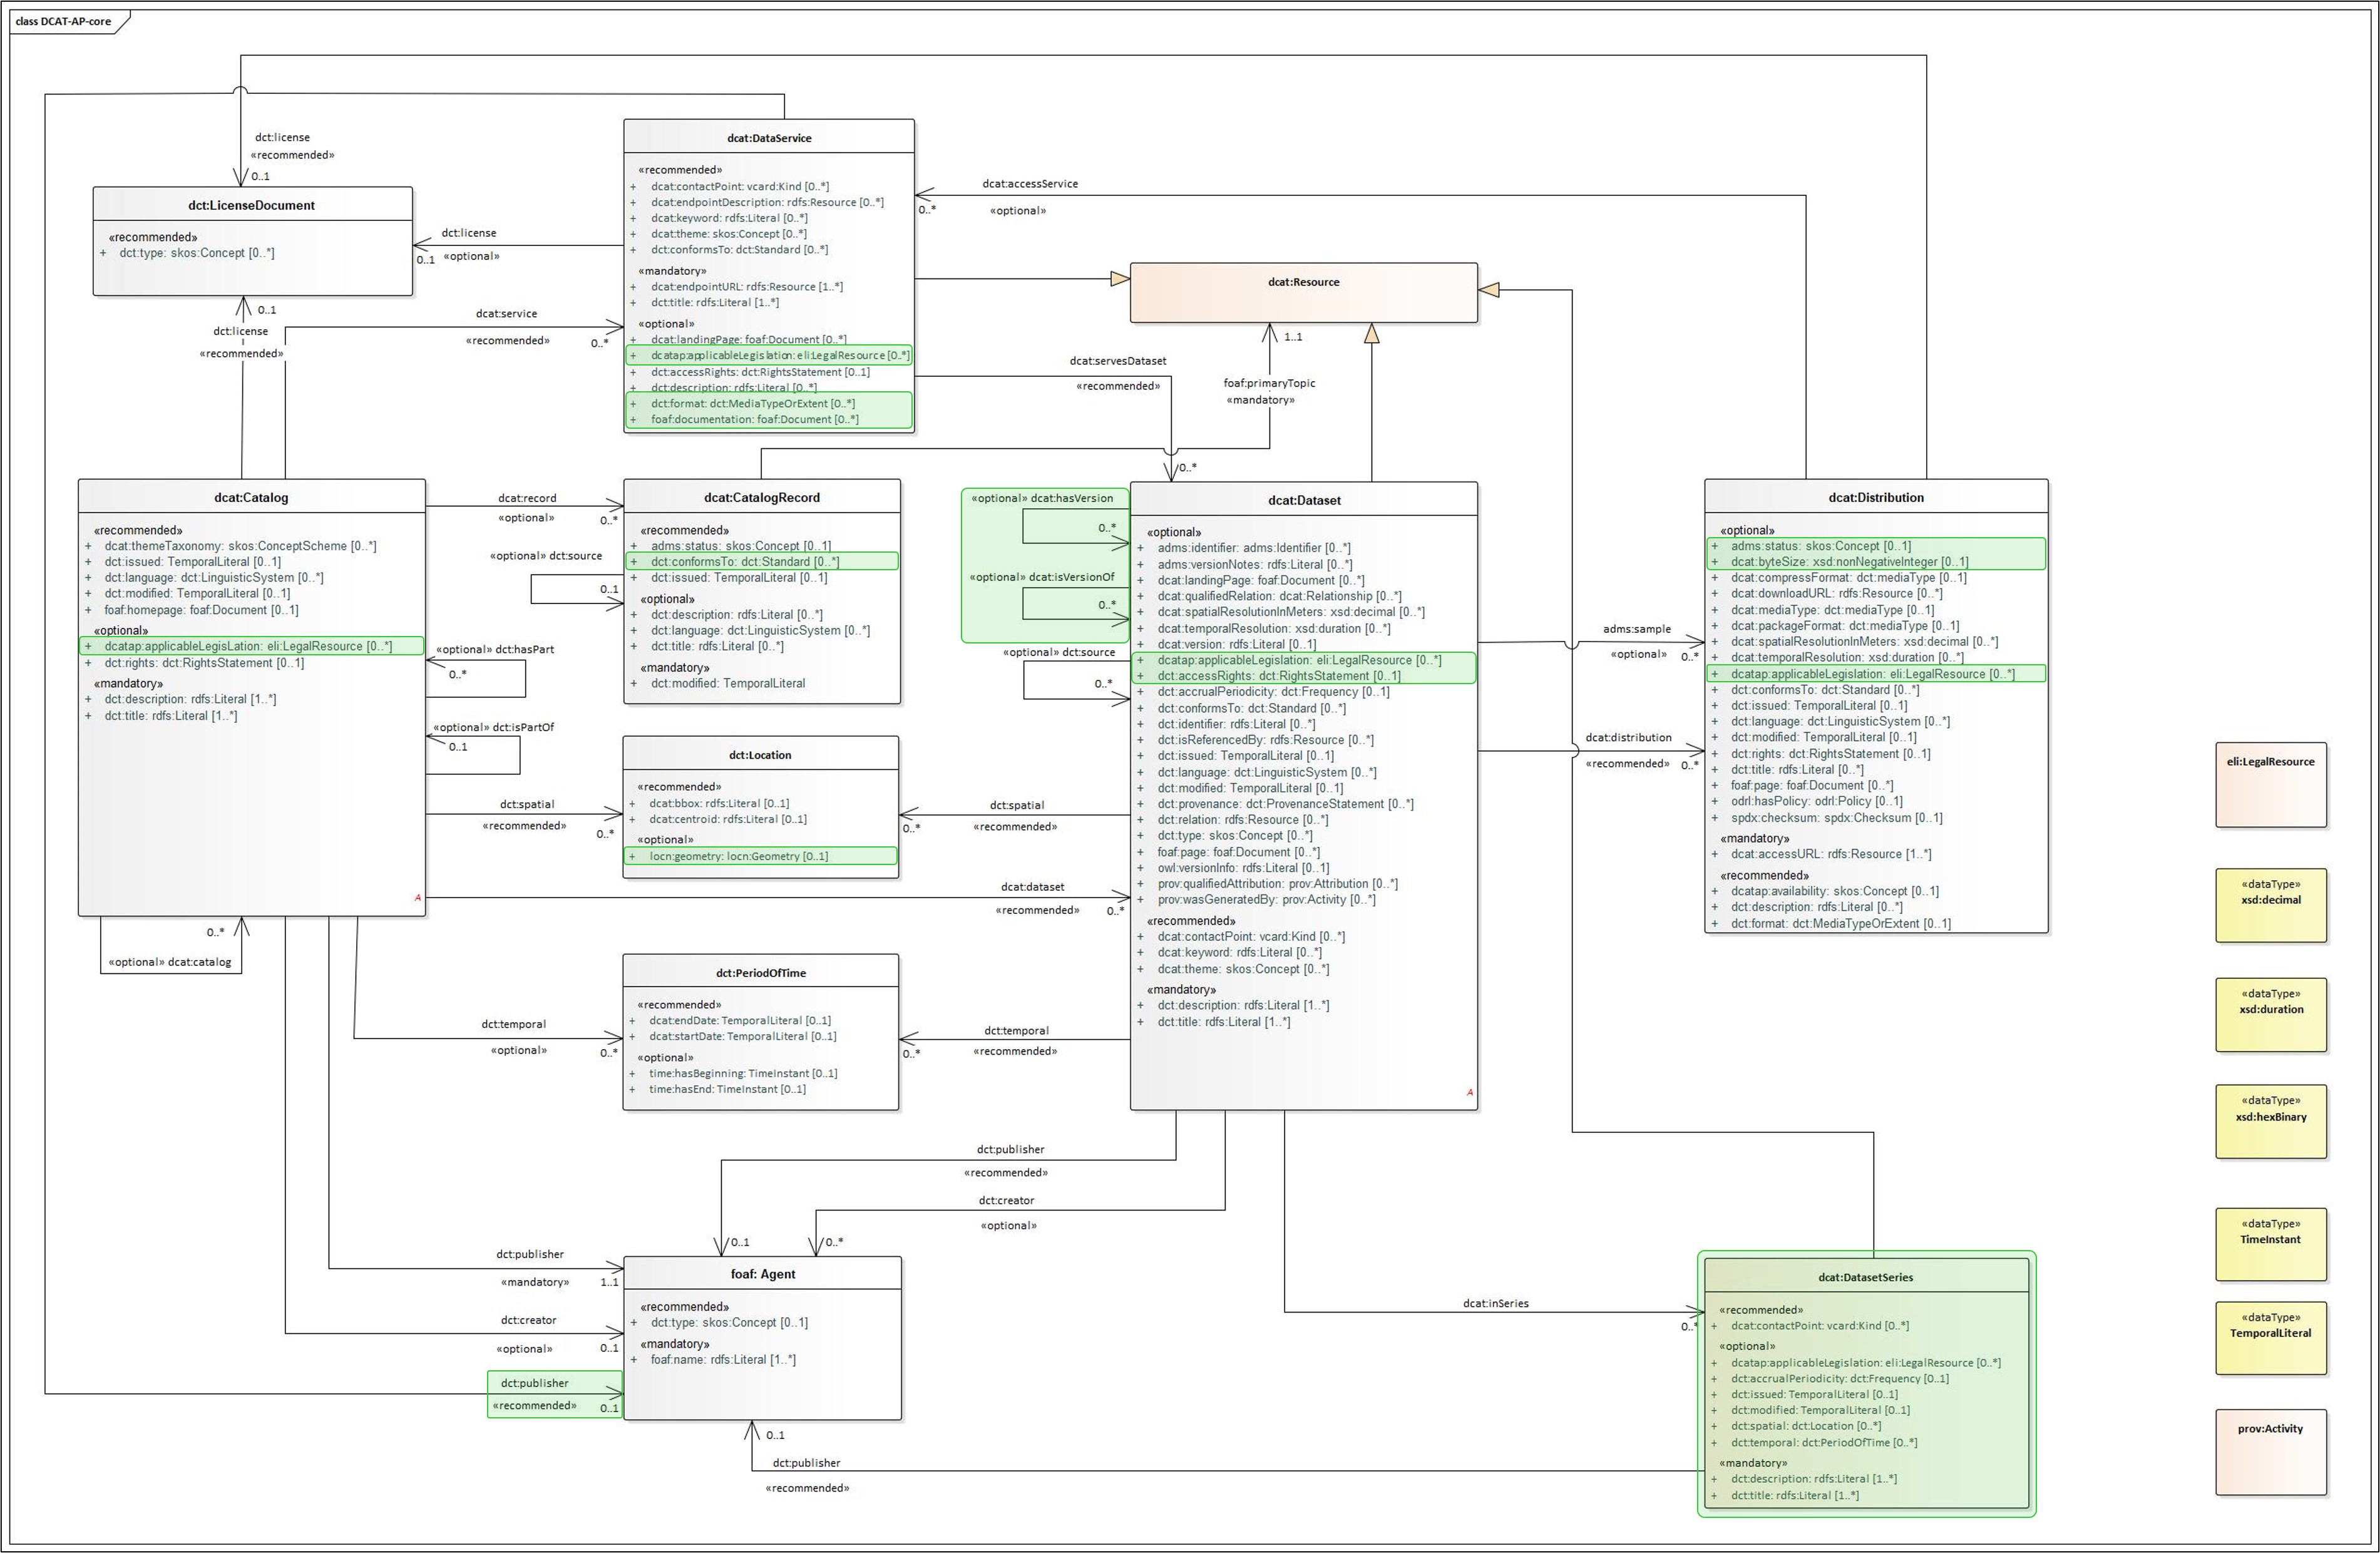2380x1553 pixels.
Task: Select owl:versionInfo attribute in Dataset
Action: point(1243,868)
